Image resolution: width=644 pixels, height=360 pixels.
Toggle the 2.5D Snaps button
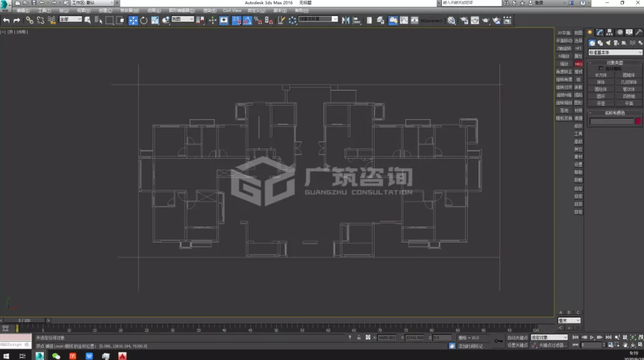click(x=236, y=20)
